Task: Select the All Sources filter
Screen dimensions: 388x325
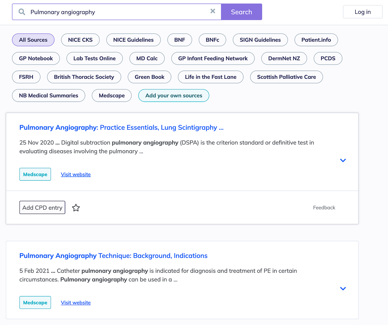Action: coord(33,40)
